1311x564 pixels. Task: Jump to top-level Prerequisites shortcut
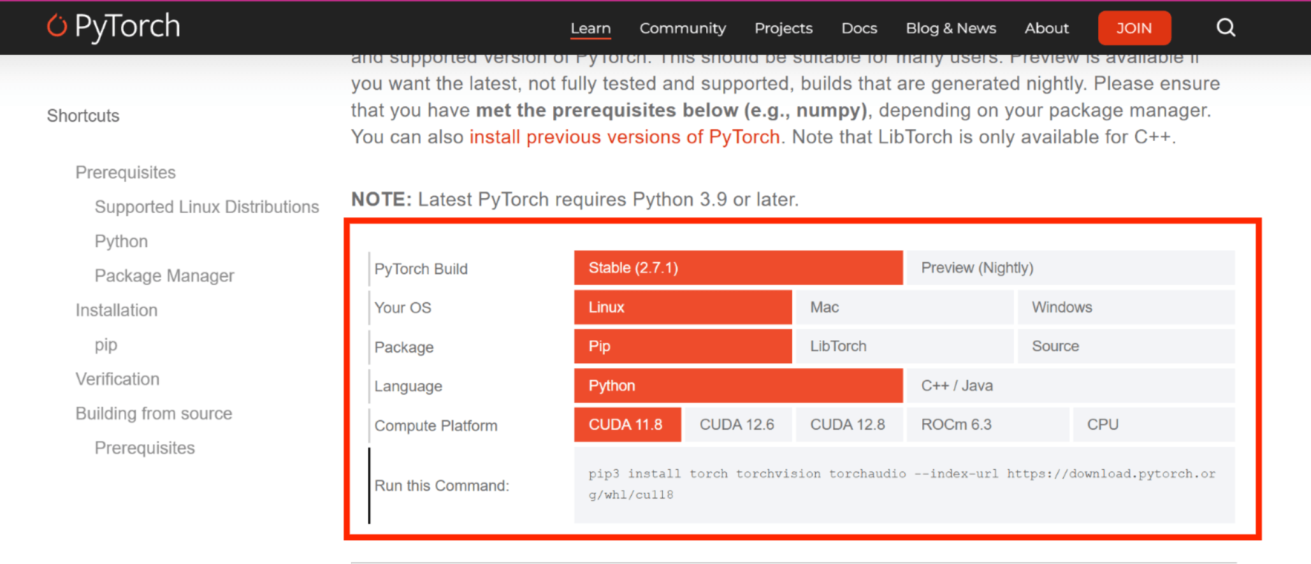pos(126,173)
